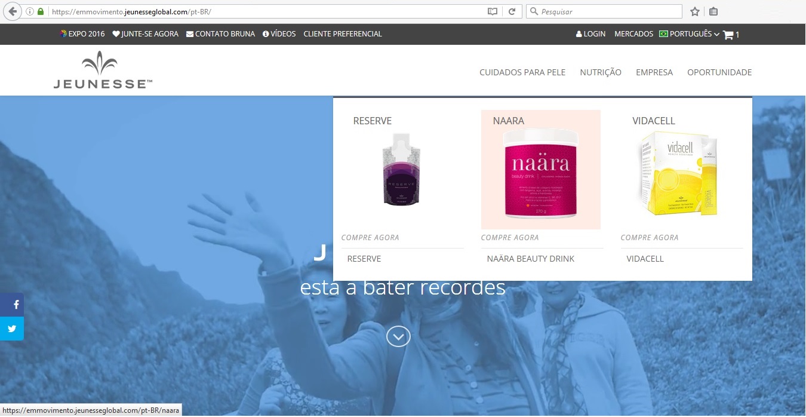Share on Twitter side button
The width and height of the screenshot is (806, 417).
[12, 329]
